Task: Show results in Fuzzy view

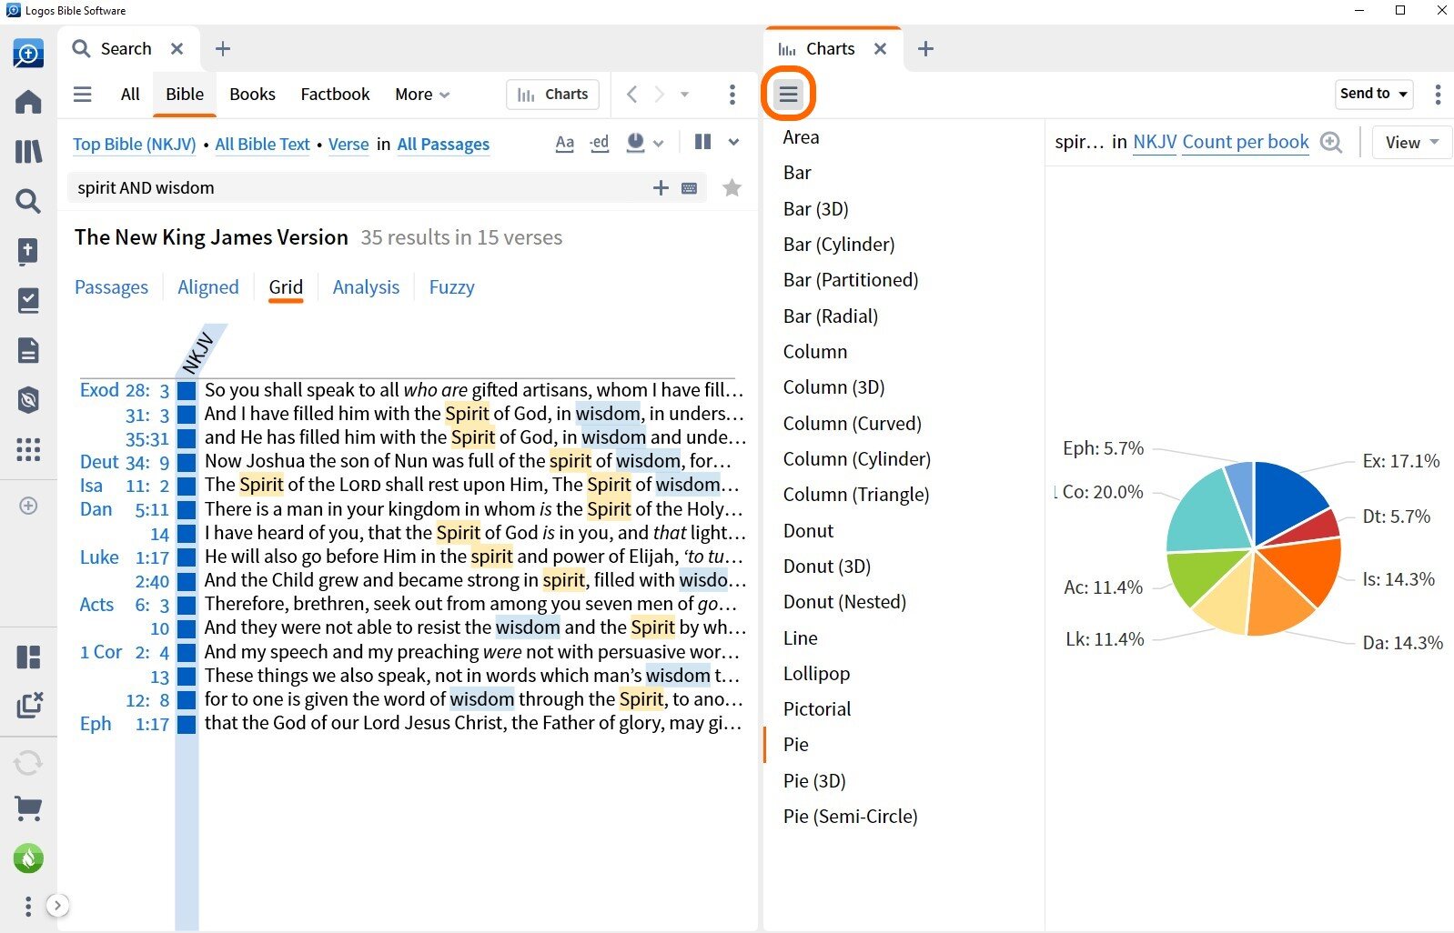Action: (451, 287)
